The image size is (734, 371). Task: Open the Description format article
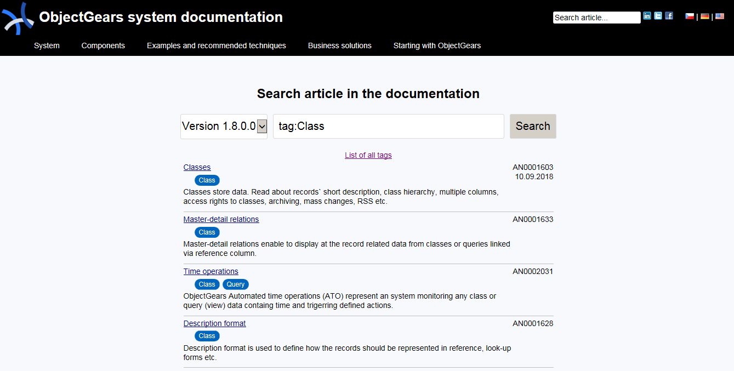214,323
